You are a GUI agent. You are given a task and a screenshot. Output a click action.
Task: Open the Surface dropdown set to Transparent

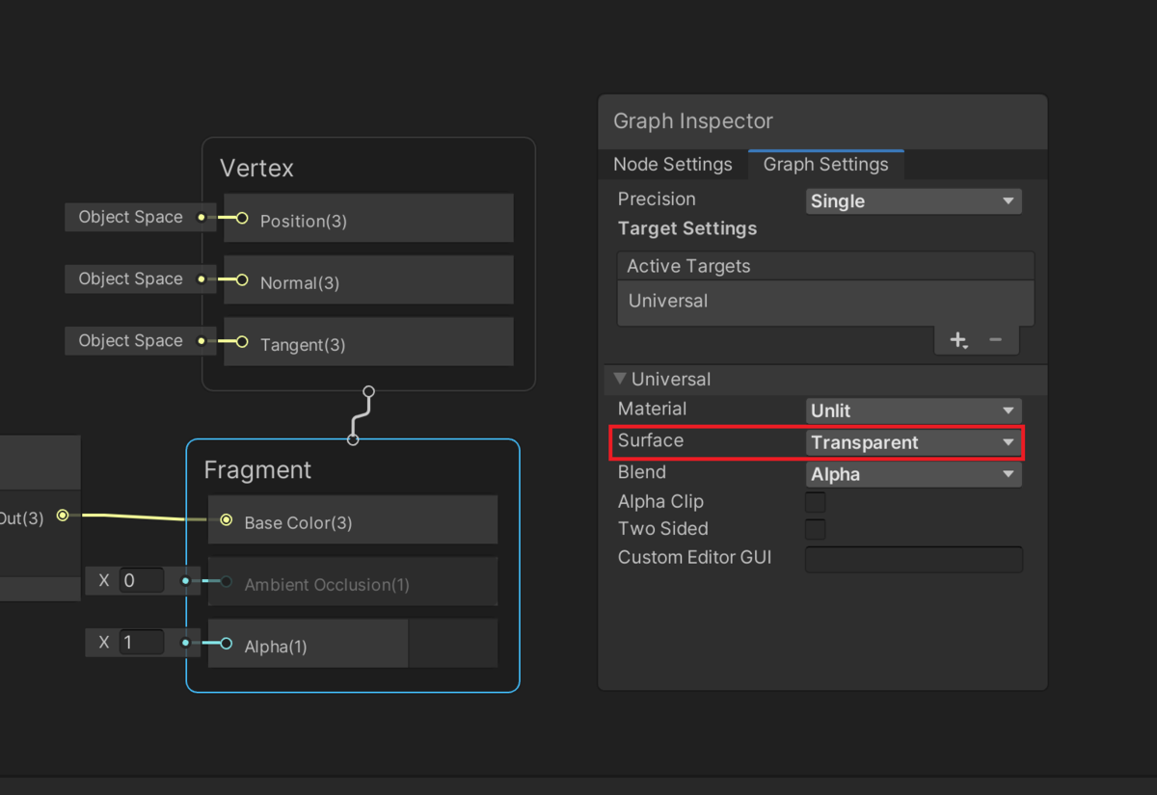pos(913,442)
